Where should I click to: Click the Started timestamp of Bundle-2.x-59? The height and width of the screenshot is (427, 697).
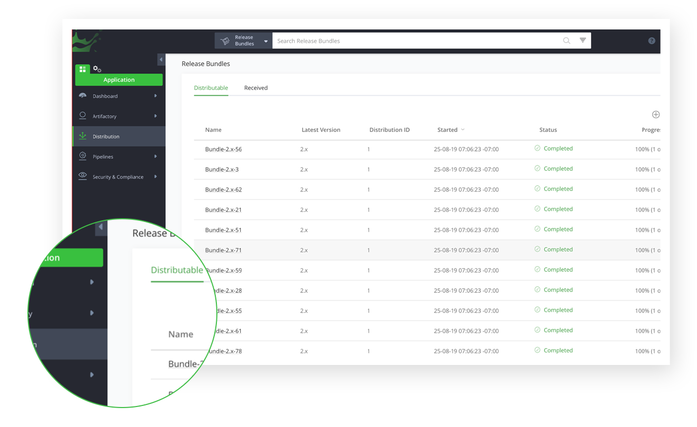pos(466,270)
